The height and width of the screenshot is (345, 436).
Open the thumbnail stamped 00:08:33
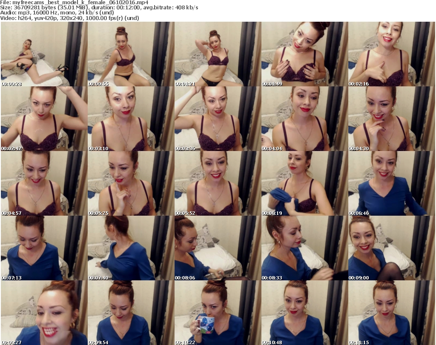click(x=305, y=248)
